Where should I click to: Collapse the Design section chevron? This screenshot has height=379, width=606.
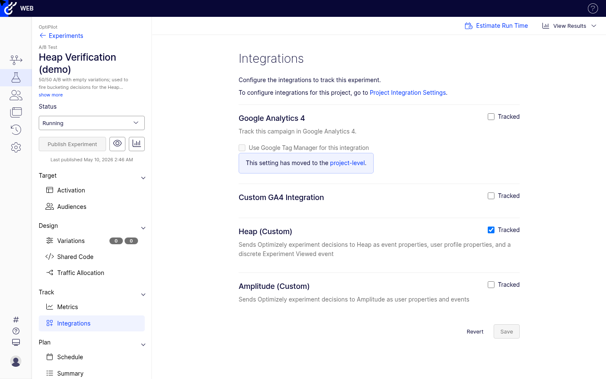(x=143, y=228)
